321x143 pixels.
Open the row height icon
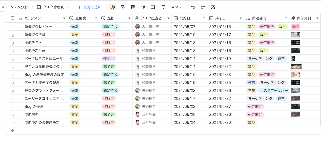153,7
